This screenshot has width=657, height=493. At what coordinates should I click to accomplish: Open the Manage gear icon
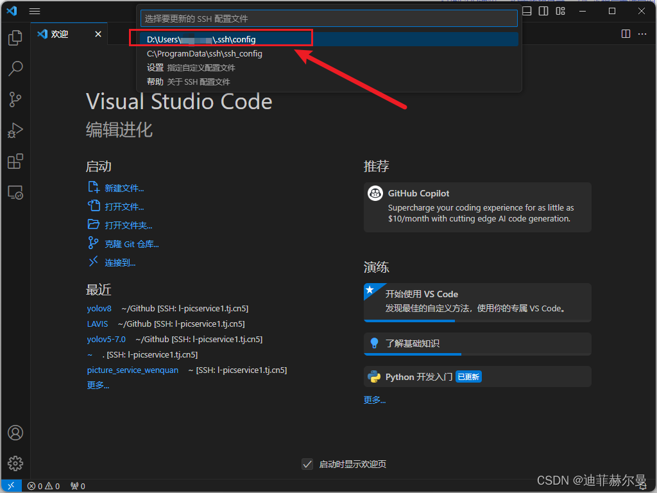click(15, 463)
